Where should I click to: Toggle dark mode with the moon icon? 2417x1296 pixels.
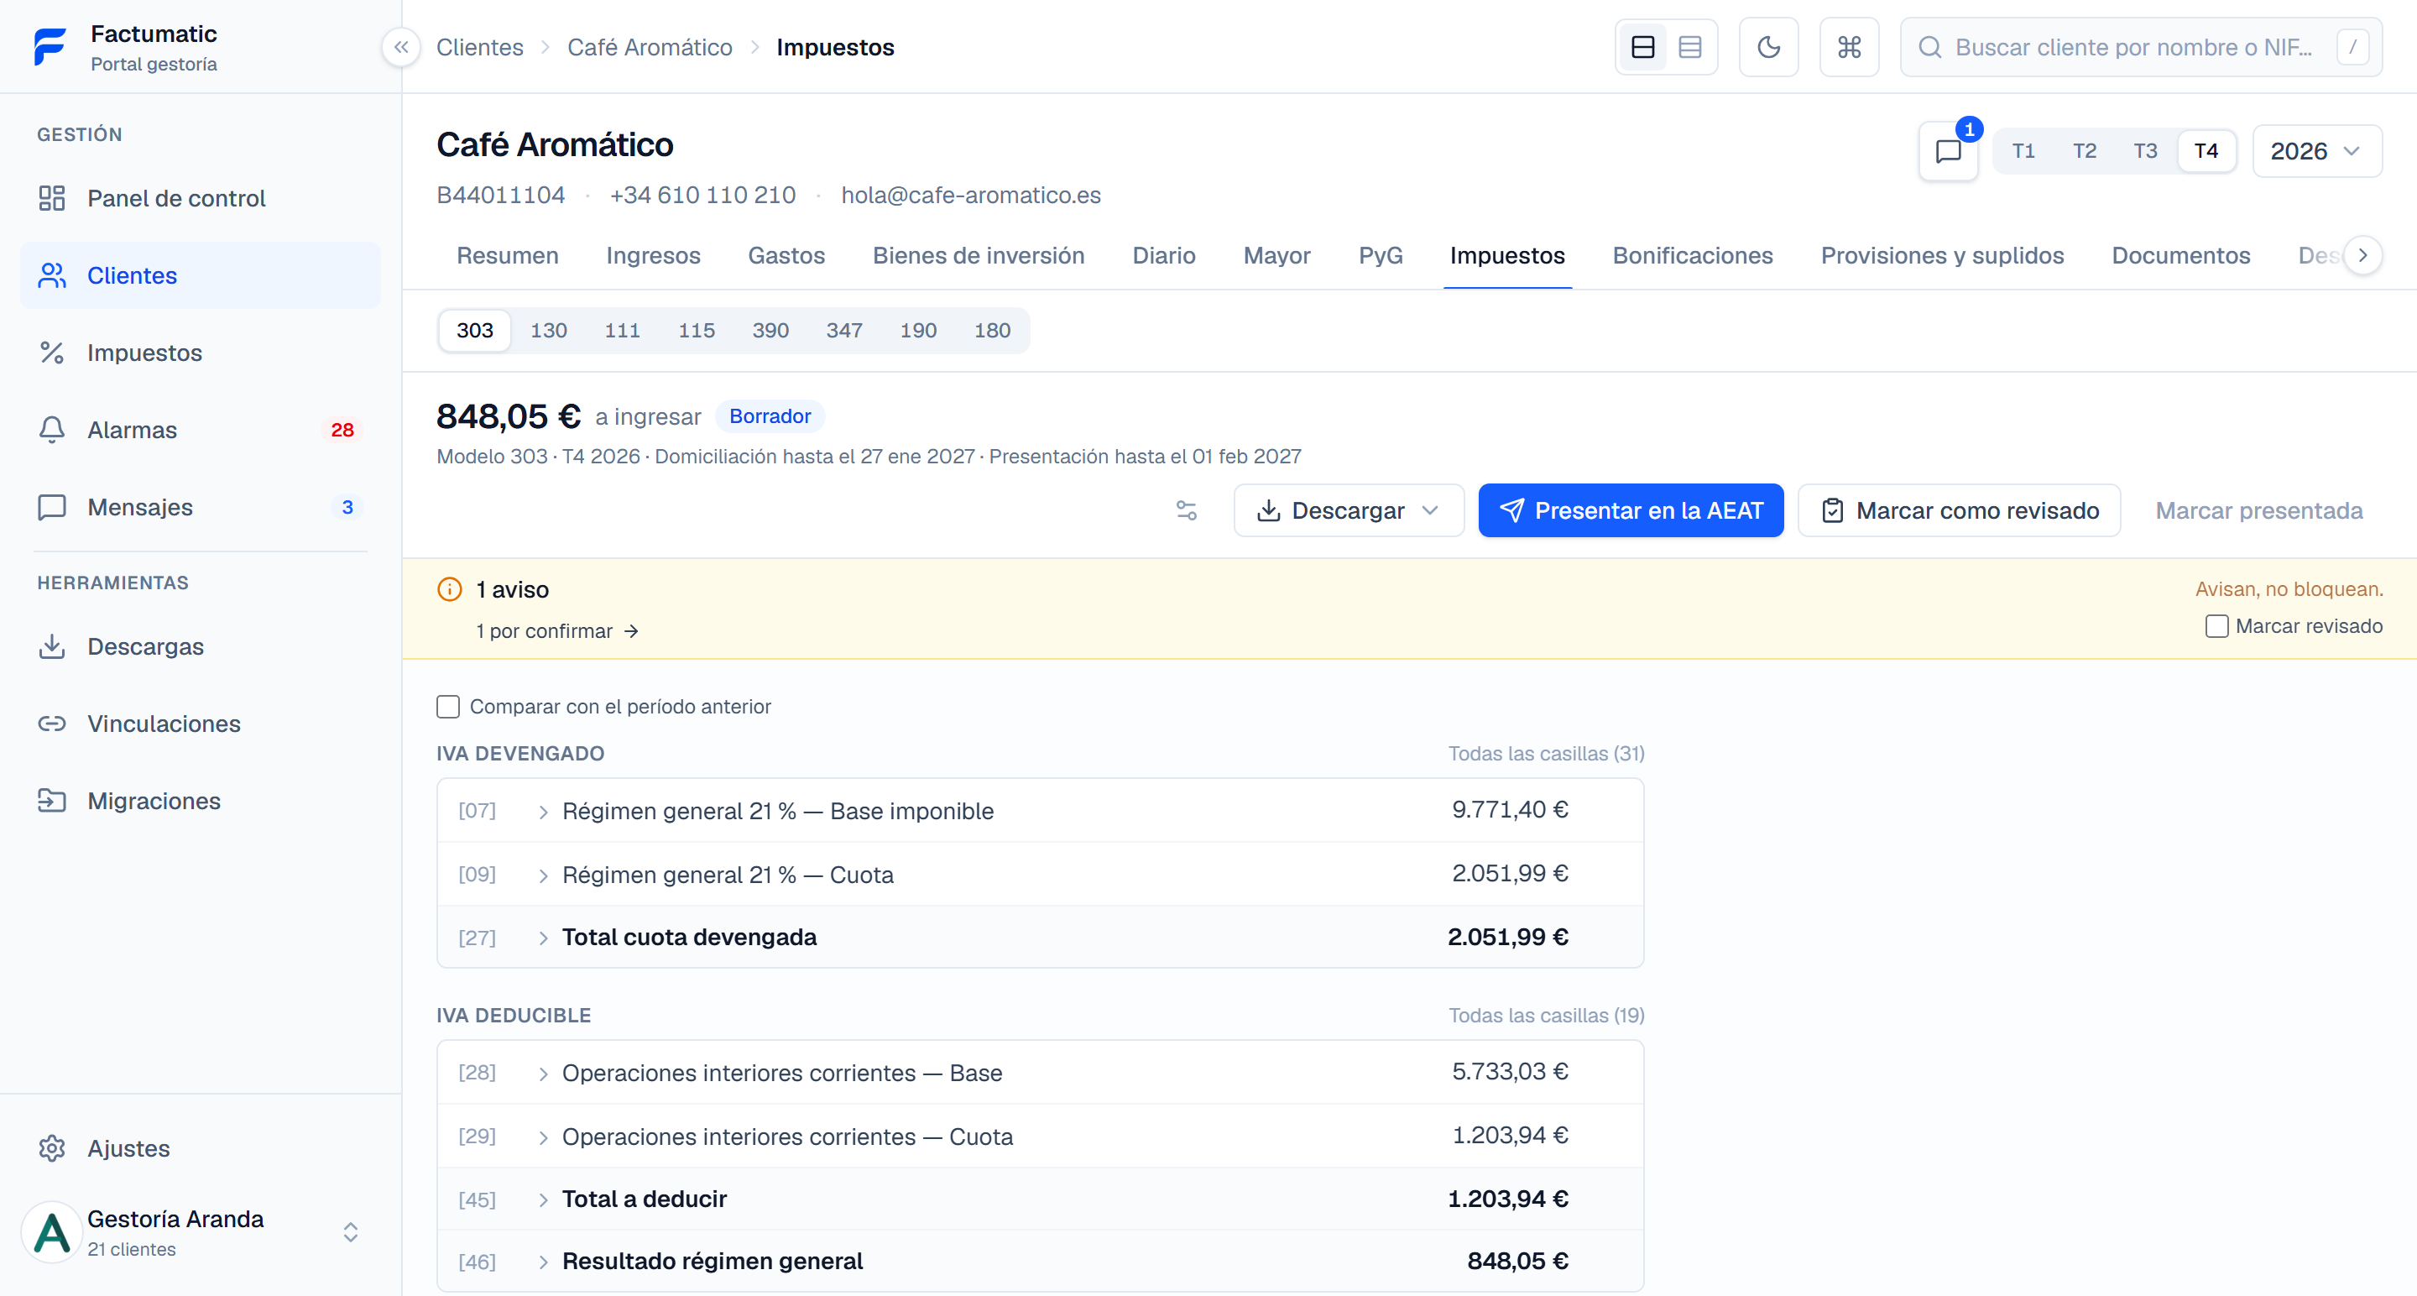[1768, 47]
